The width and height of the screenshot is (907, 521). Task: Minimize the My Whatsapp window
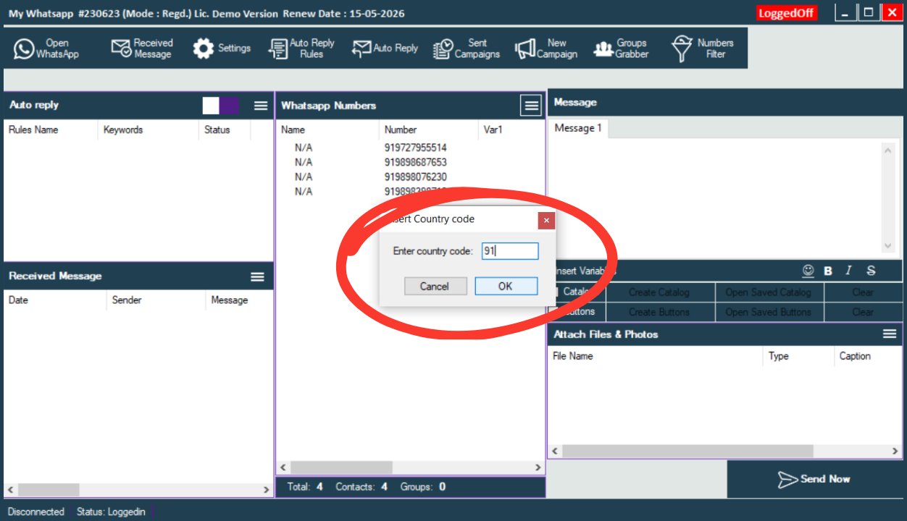(845, 13)
